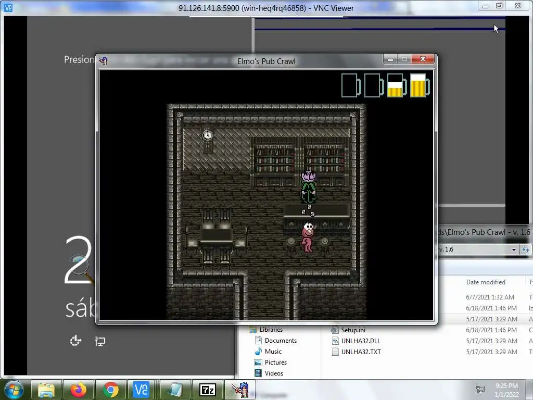Click the Ease of Access icon on lock screen

pyautogui.click(x=75, y=341)
